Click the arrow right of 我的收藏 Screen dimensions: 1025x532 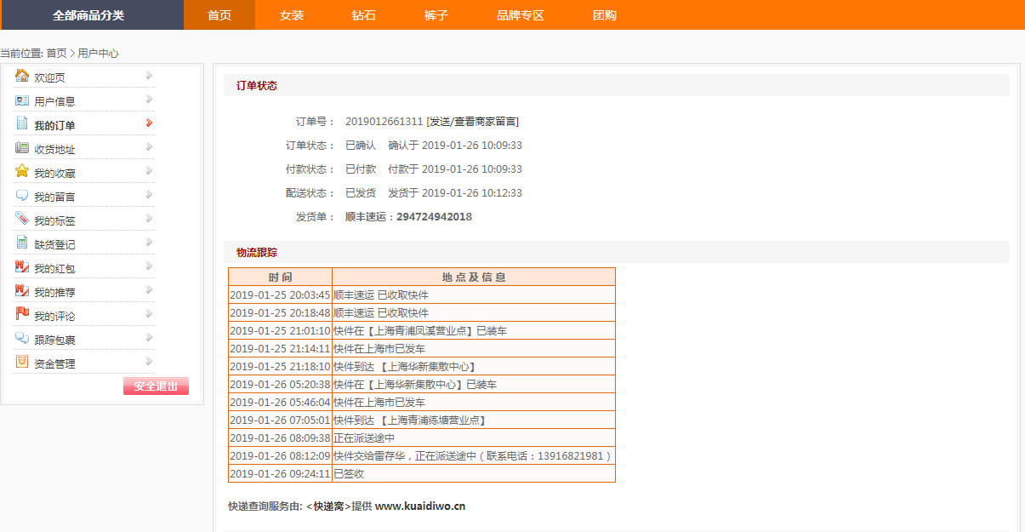click(x=149, y=171)
